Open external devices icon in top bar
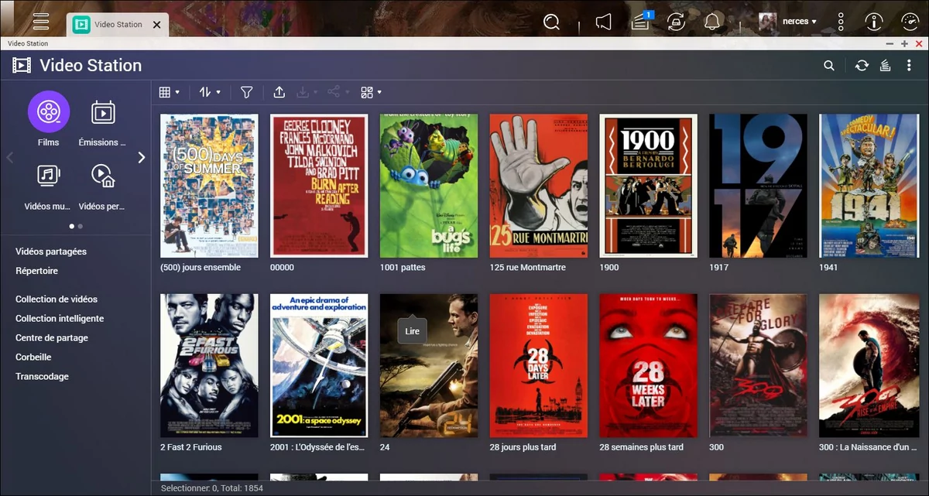The height and width of the screenshot is (496, 929). click(676, 22)
